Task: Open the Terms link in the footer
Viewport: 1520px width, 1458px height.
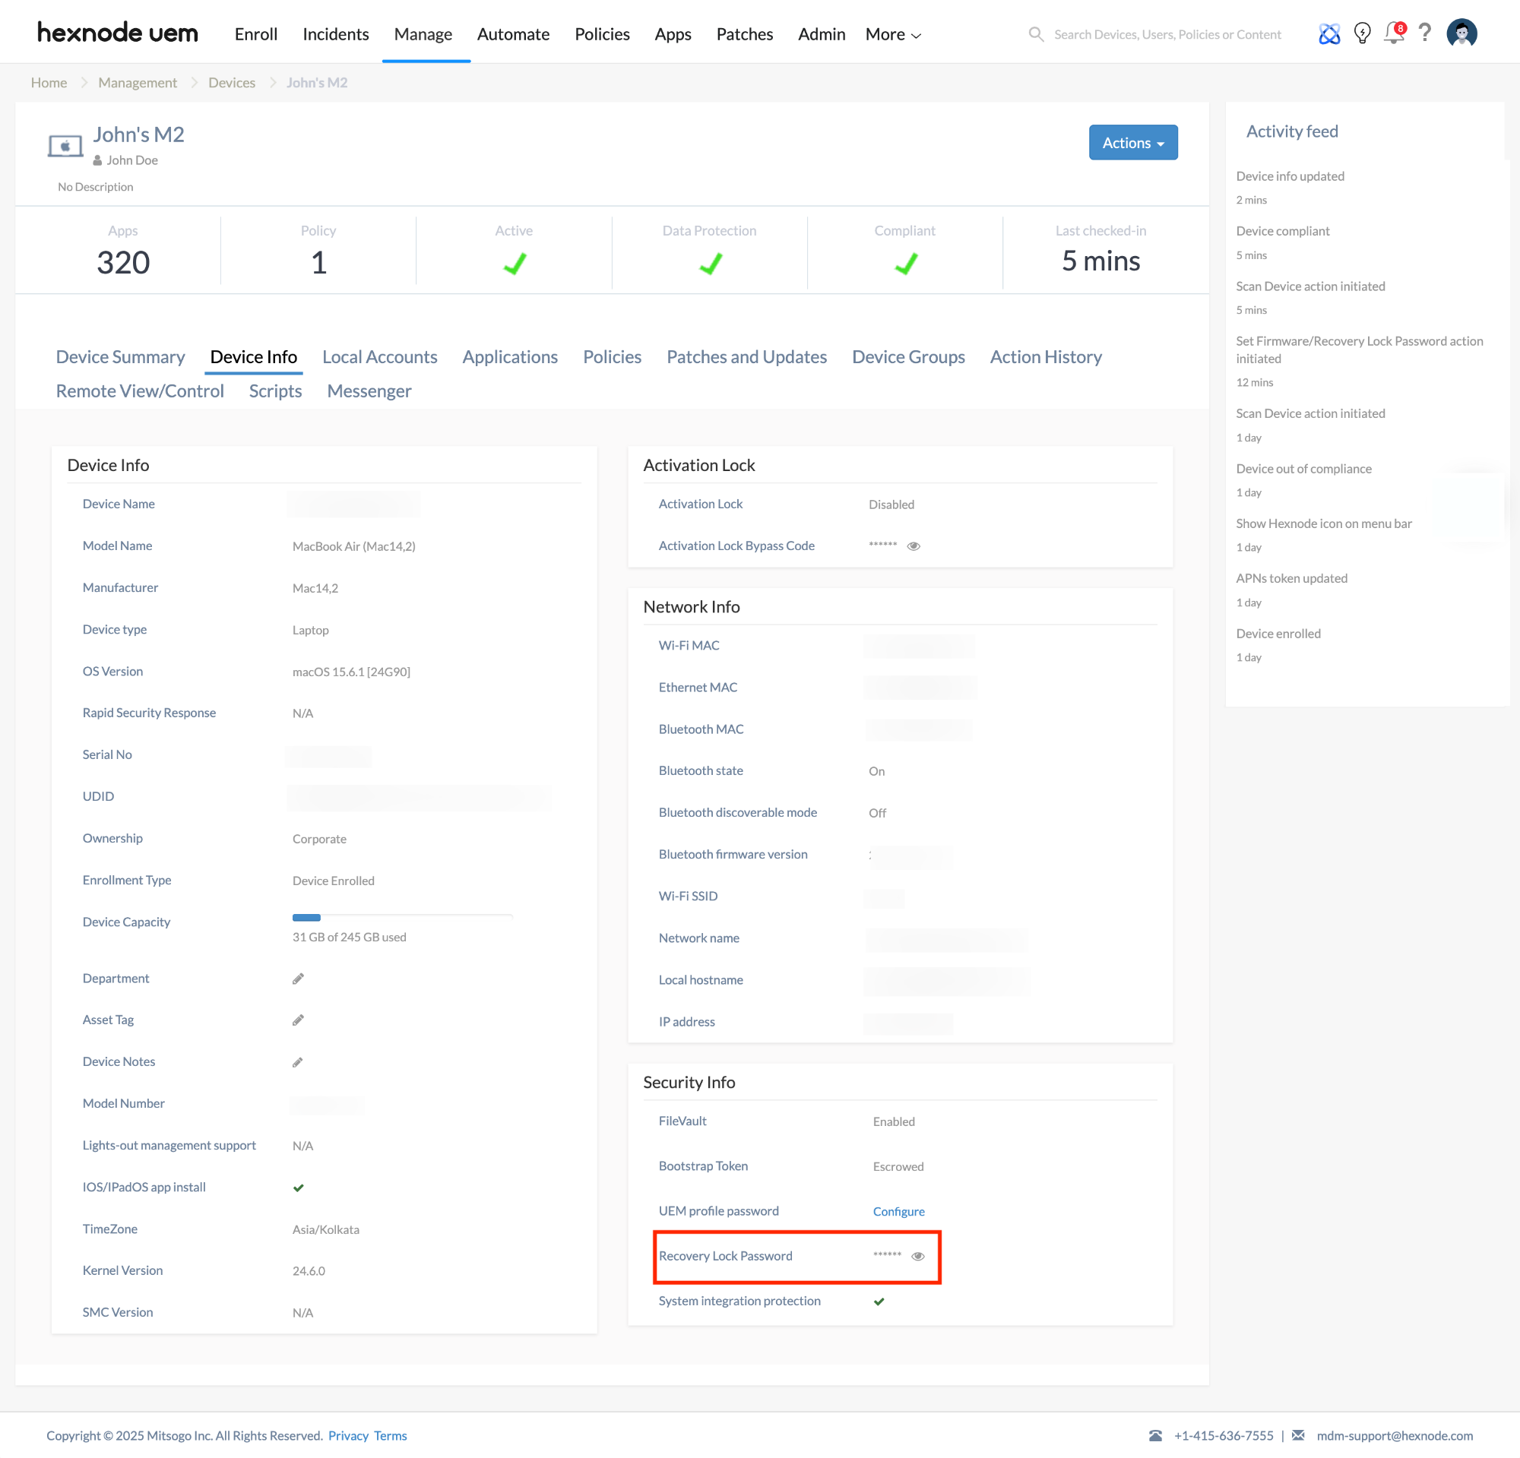Action: [x=389, y=1435]
